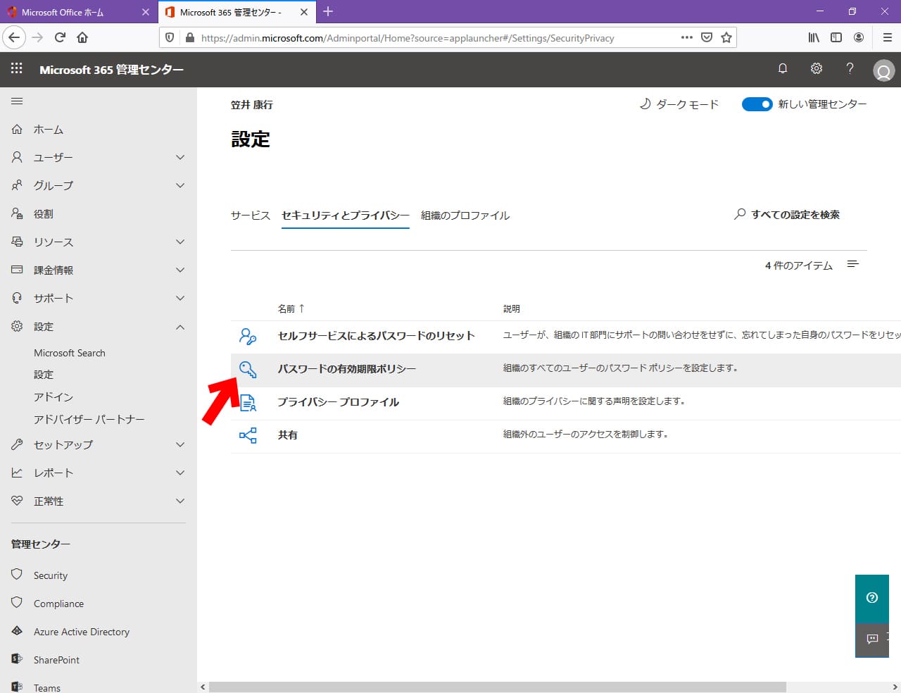Image resolution: width=901 pixels, height=693 pixels.
Task: Expand the レポート menu chevron
Action: (180, 473)
